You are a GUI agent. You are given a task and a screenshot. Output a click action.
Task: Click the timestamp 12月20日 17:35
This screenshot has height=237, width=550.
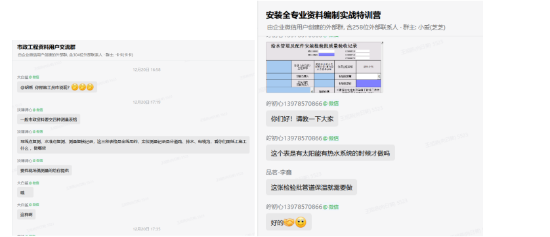pos(146,229)
